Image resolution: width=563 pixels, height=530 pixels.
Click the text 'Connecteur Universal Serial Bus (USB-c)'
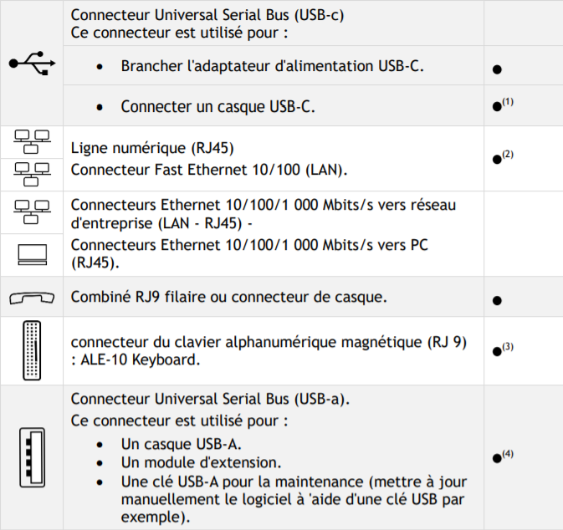click(207, 15)
